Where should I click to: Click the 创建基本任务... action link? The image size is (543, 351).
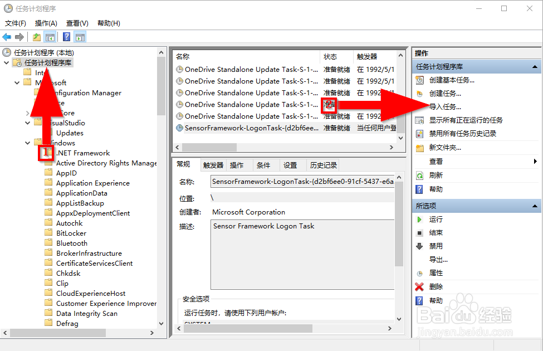452,80
